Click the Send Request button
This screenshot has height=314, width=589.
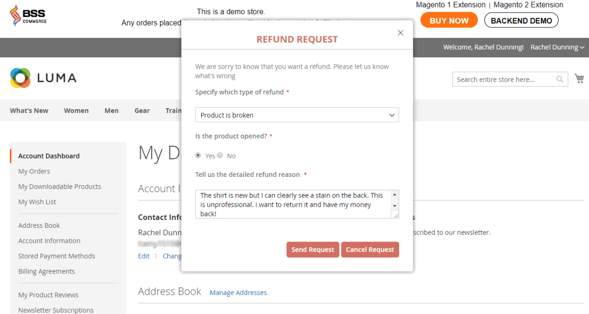point(313,249)
